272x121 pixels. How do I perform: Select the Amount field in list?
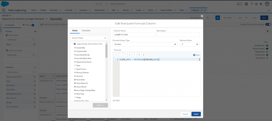pos(79,76)
